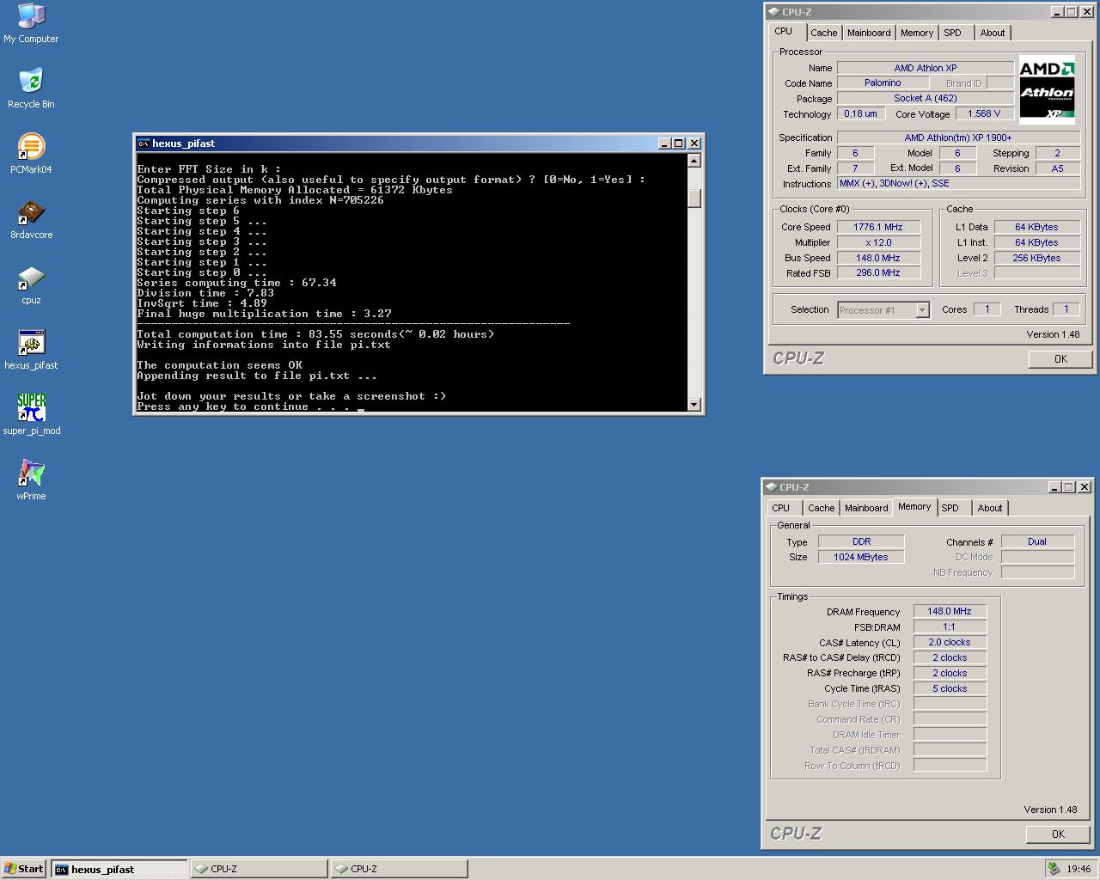Viewport: 1100px width, 880px height.
Task: Minimize the top CPU-Z window
Action: 1057,12
